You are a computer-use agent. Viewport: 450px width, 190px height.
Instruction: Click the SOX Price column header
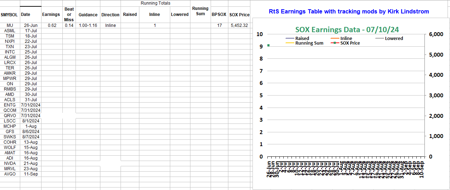click(239, 15)
